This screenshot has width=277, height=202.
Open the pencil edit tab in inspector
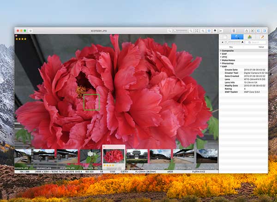coord(262,37)
